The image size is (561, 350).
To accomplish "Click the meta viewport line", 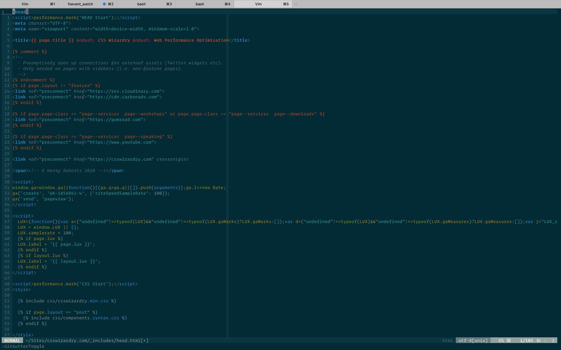I will 107,28.
